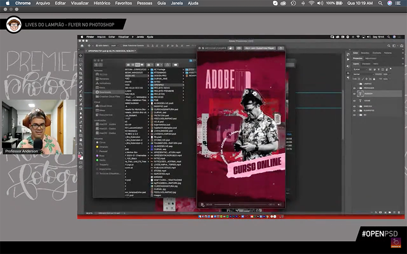
Task: Open the Actions play icon in collapsed dock
Action: click(348, 59)
